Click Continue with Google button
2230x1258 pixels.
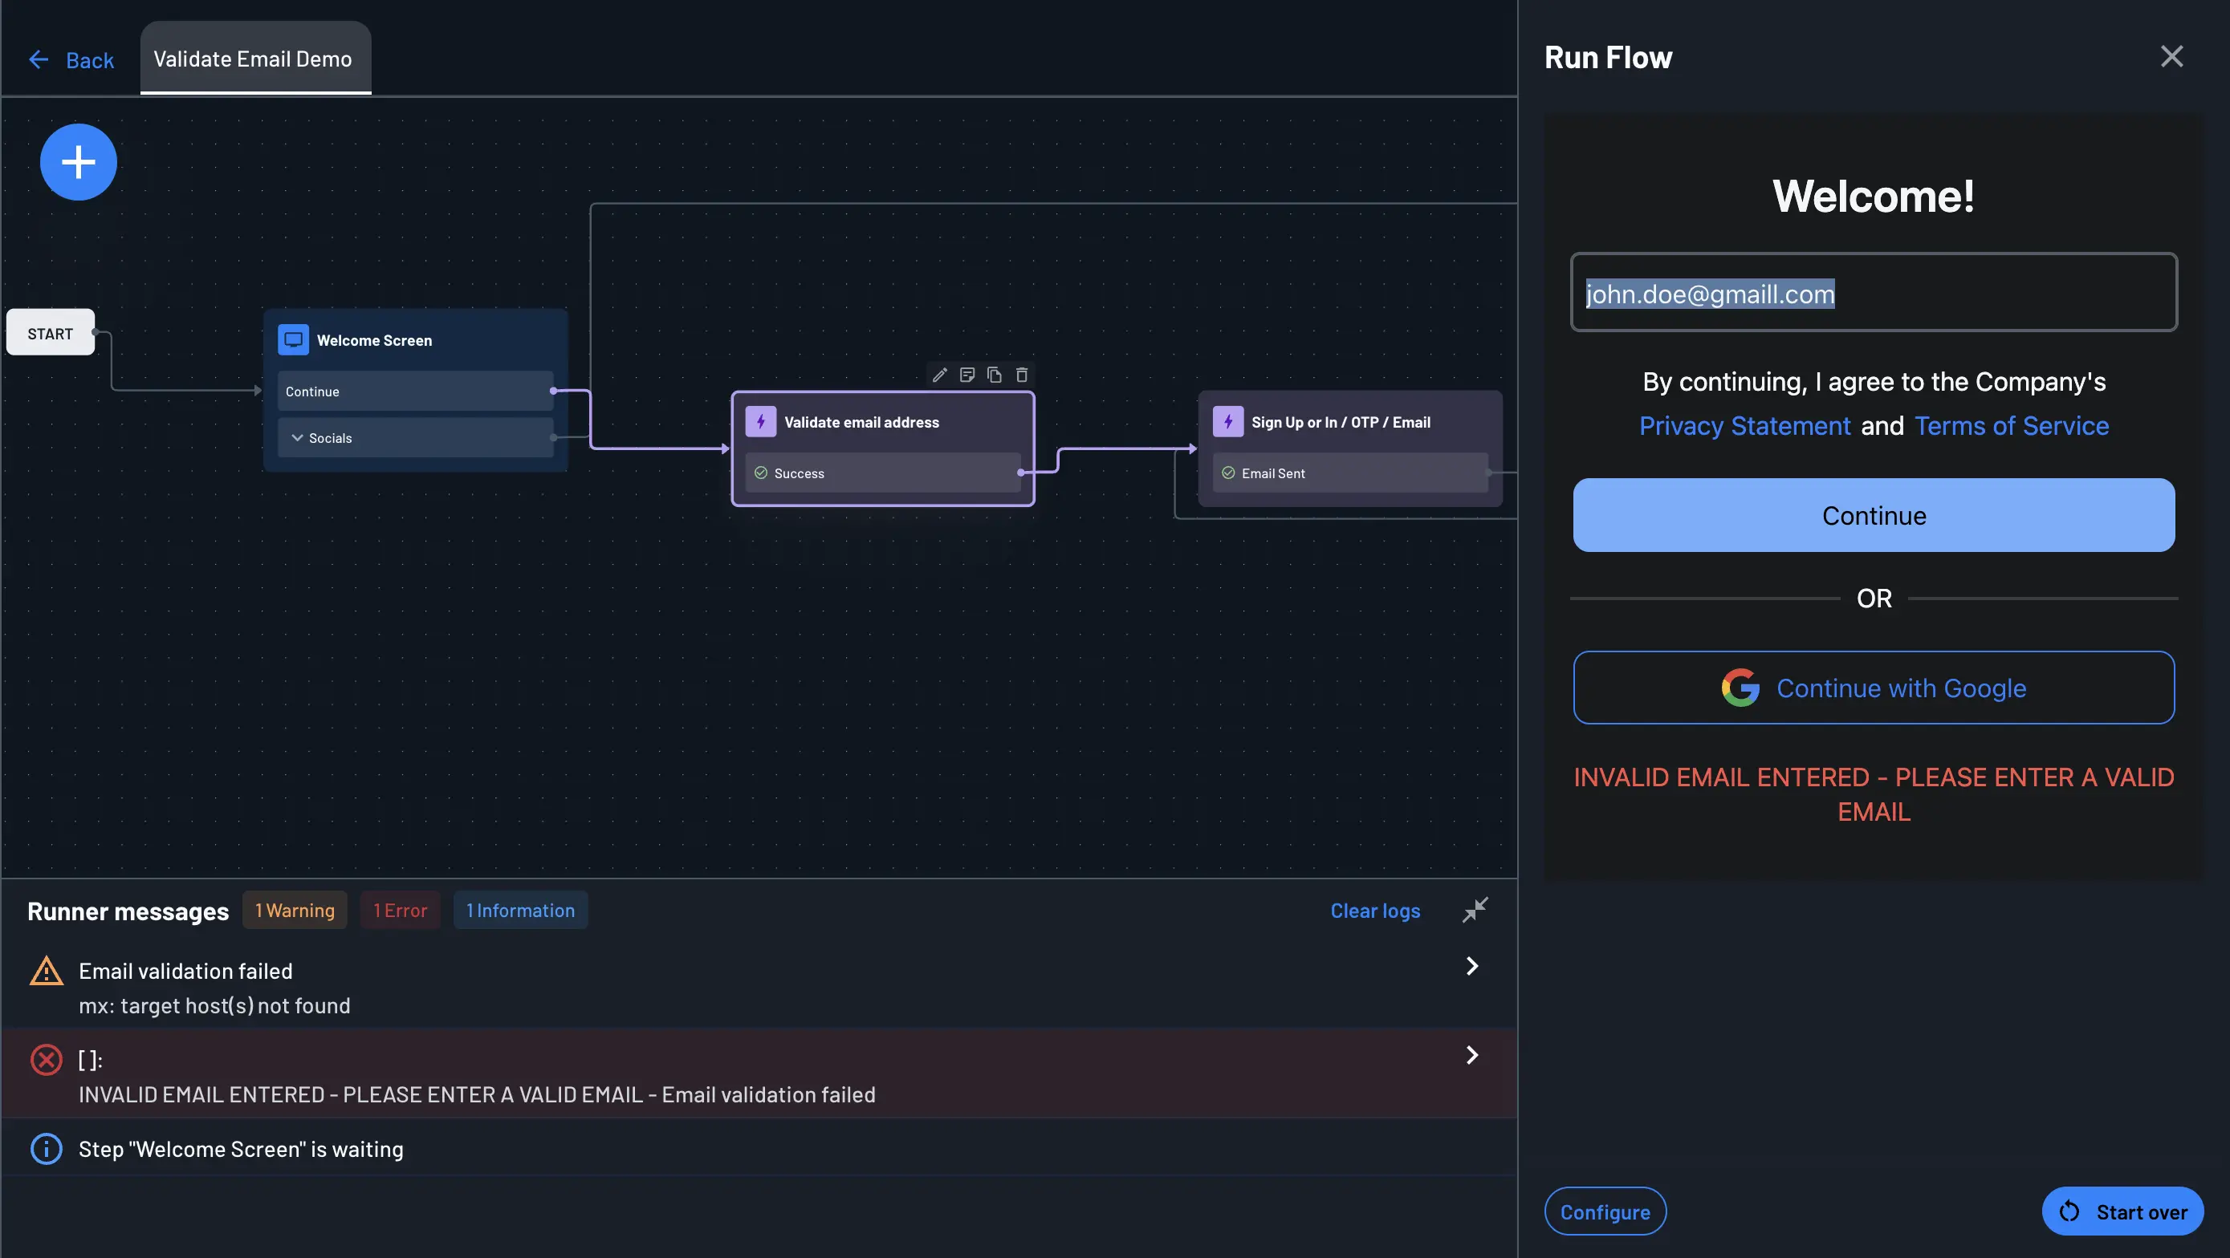1874,688
